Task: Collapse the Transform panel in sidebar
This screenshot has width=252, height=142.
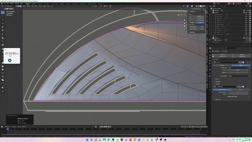Action: (x=192, y=11)
